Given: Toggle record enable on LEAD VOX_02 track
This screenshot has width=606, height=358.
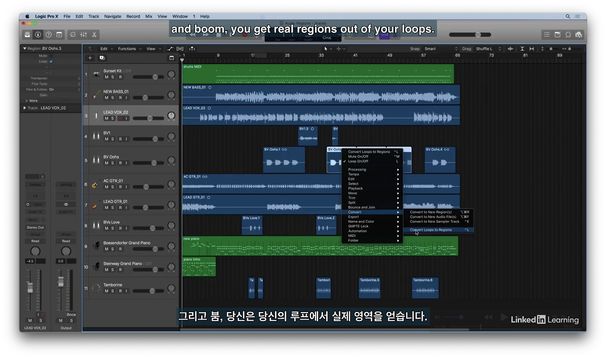Looking at the screenshot, I should click(x=120, y=118).
